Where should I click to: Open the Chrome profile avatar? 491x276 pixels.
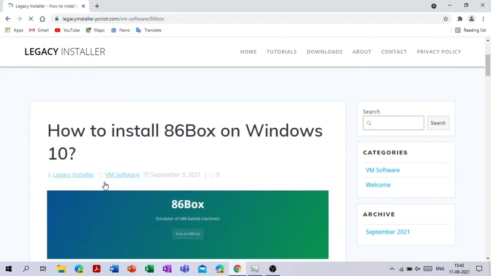(x=472, y=19)
